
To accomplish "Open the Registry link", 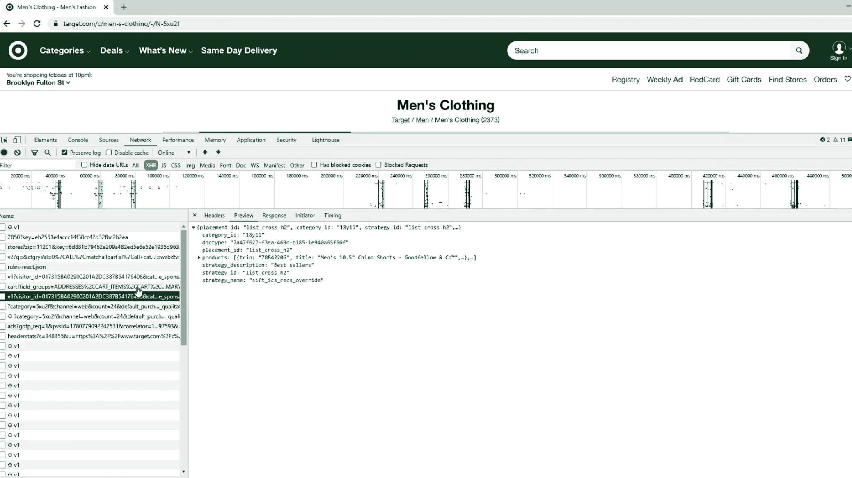I will pos(625,80).
